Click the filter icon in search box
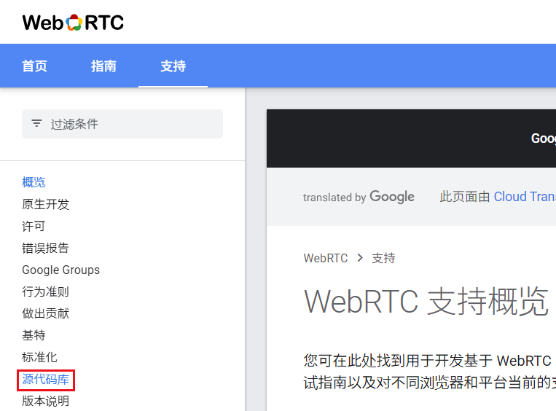Screen dimensions: 556x411 (x=36, y=123)
